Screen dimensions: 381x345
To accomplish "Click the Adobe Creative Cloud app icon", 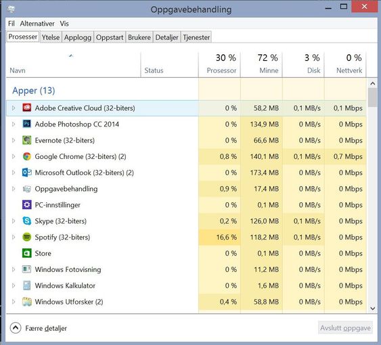I will point(26,108).
